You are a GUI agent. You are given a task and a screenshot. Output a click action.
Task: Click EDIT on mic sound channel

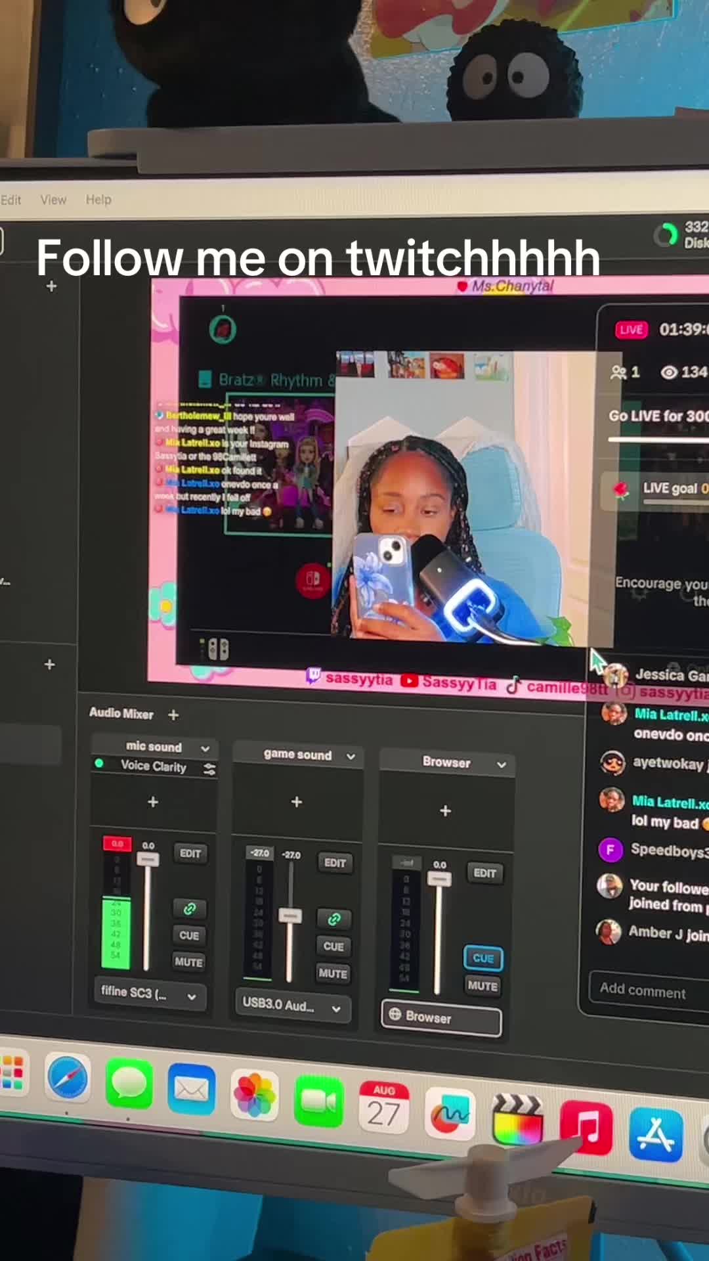point(190,853)
